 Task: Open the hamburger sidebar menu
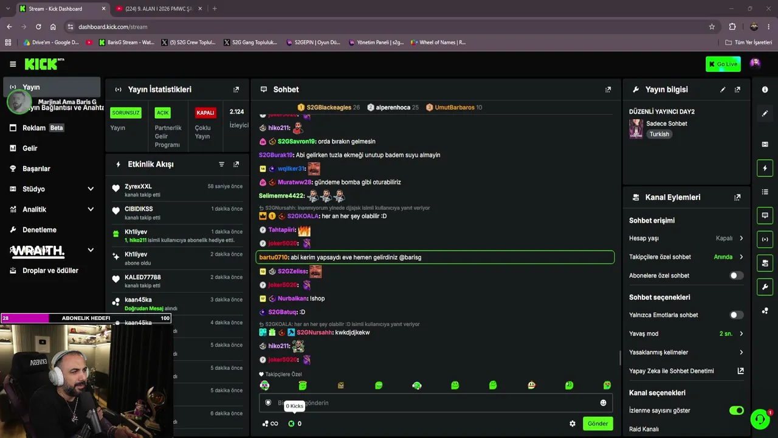pyautogui.click(x=13, y=64)
